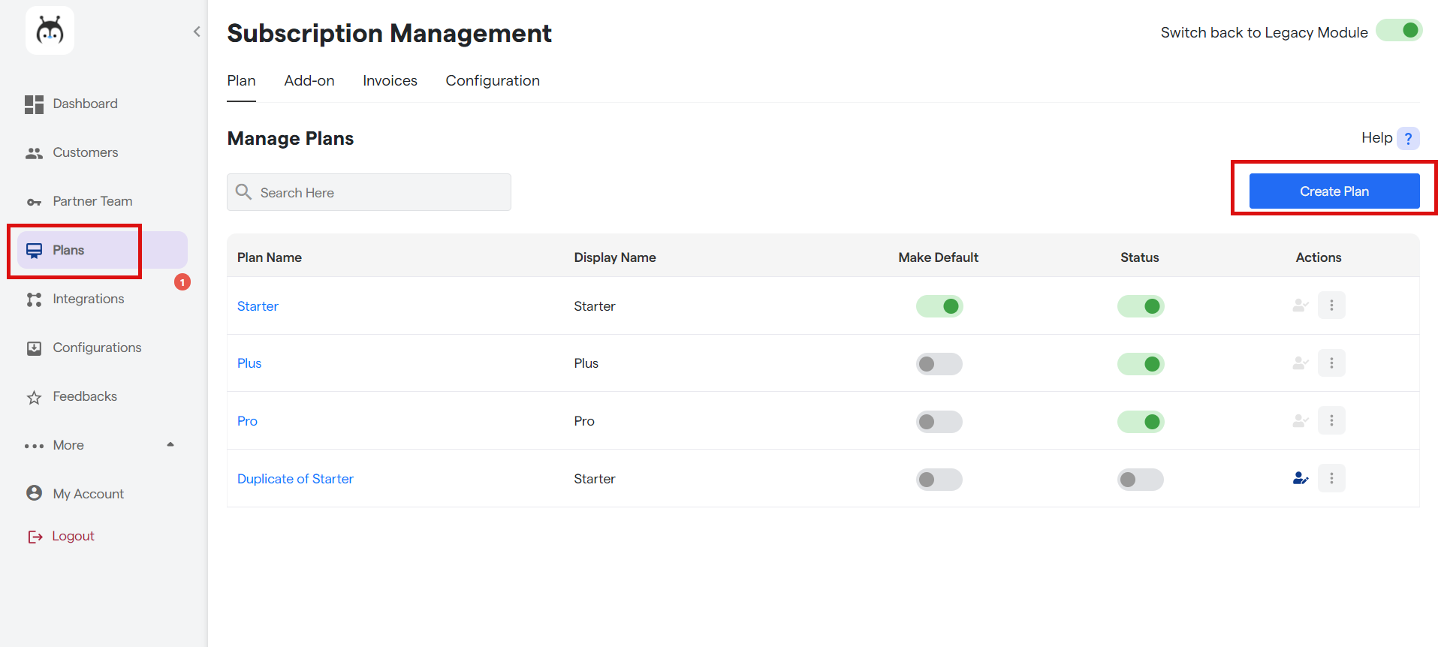Switch to the Invoices tab
1438x647 pixels.
[390, 80]
